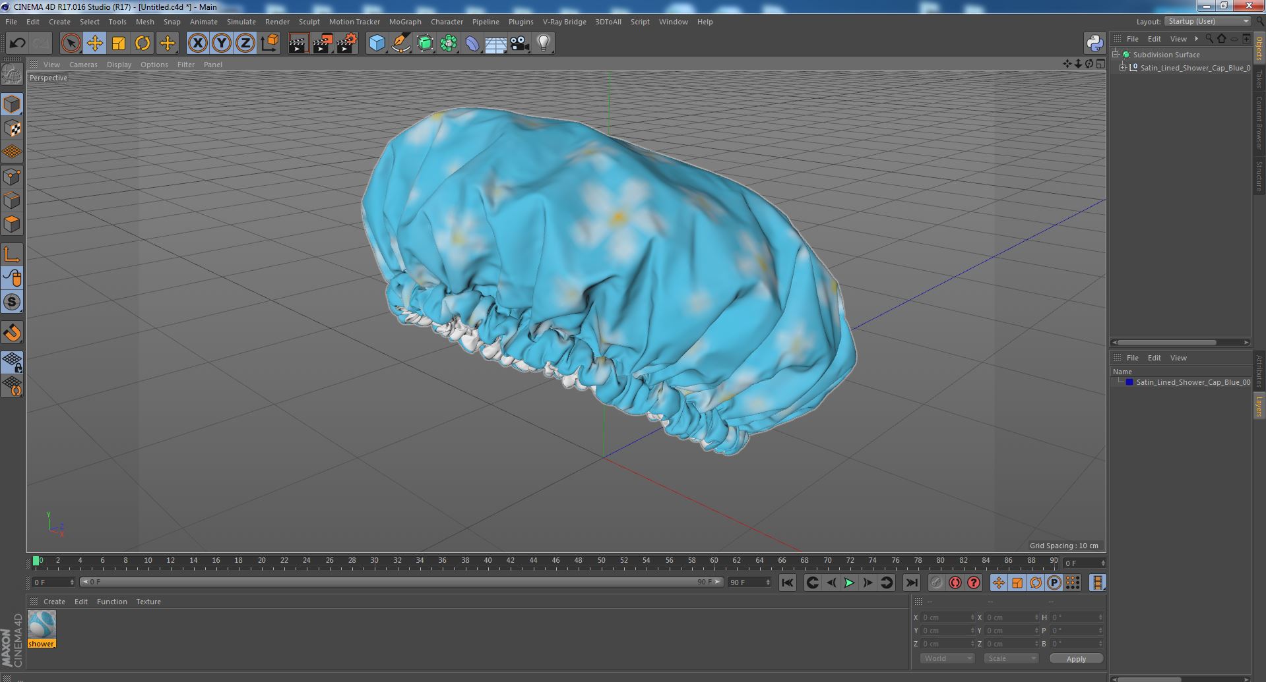Add a Light object
The height and width of the screenshot is (682, 1266).
click(x=544, y=43)
